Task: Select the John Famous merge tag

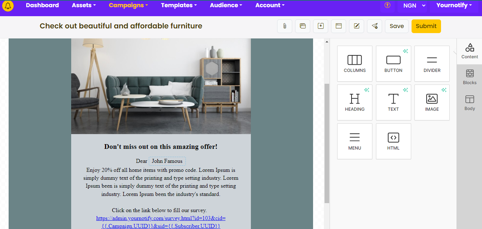Action: [167, 161]
